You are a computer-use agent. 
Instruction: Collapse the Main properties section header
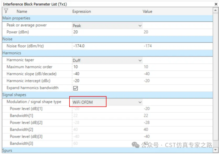(x=107, y=18)
